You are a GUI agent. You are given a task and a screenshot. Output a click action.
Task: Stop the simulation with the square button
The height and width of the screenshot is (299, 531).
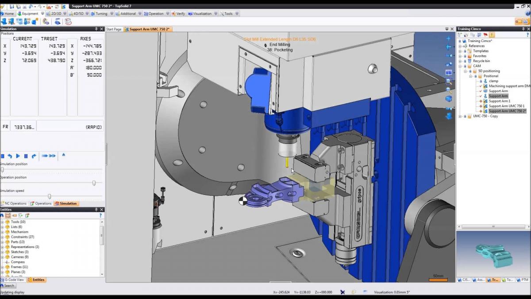[3, 156]
